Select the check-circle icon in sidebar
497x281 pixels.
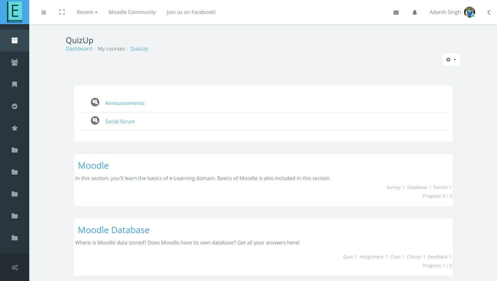point(15,106)
